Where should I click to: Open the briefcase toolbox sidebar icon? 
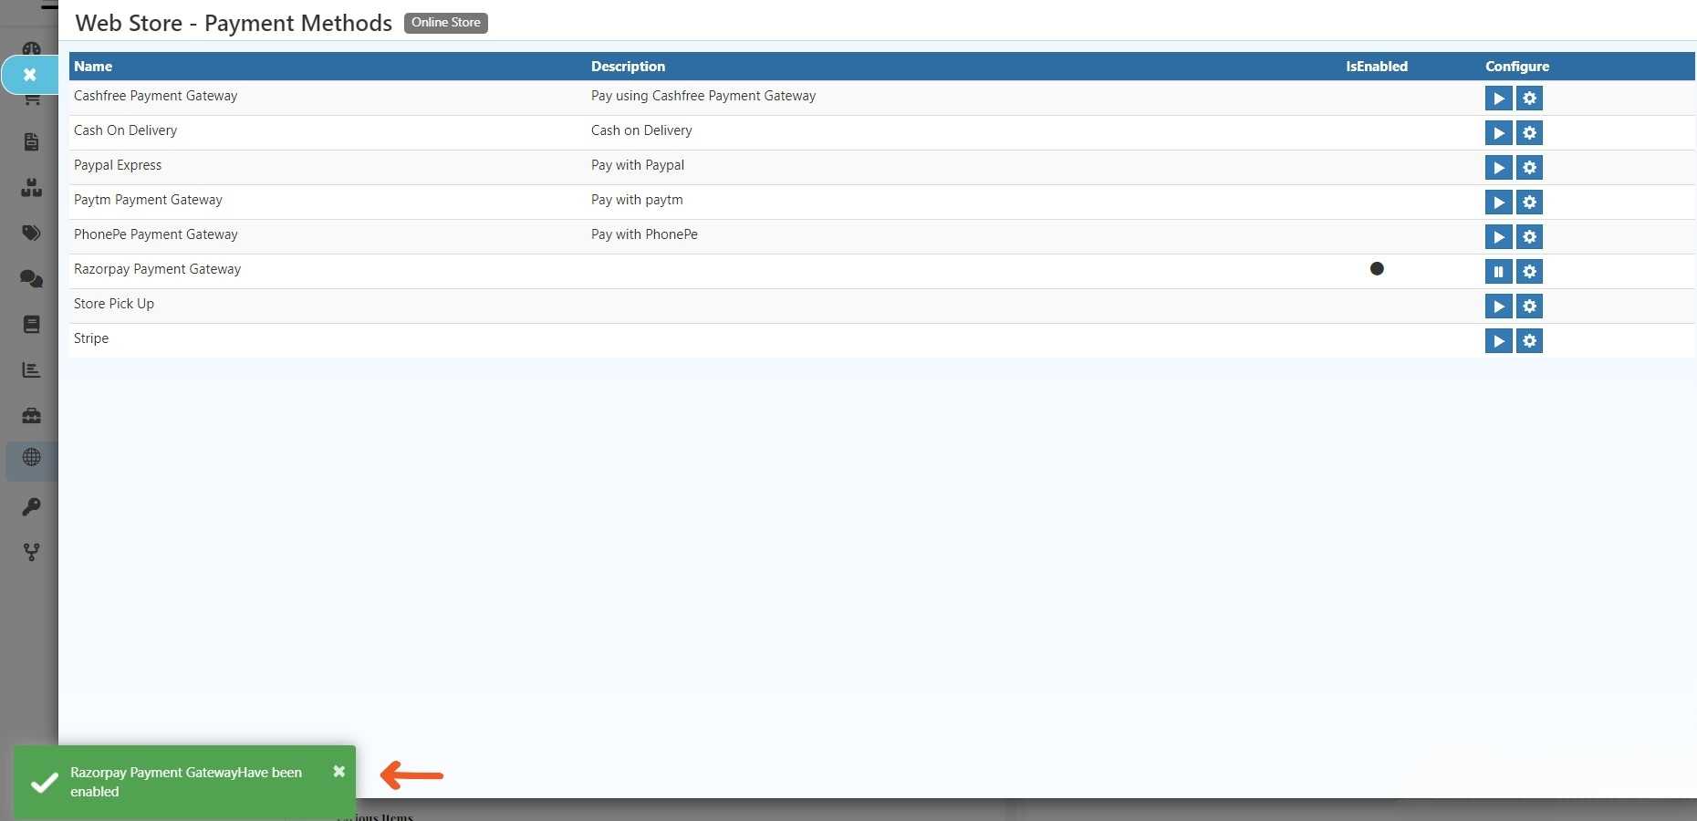click(x=32, y=416)
